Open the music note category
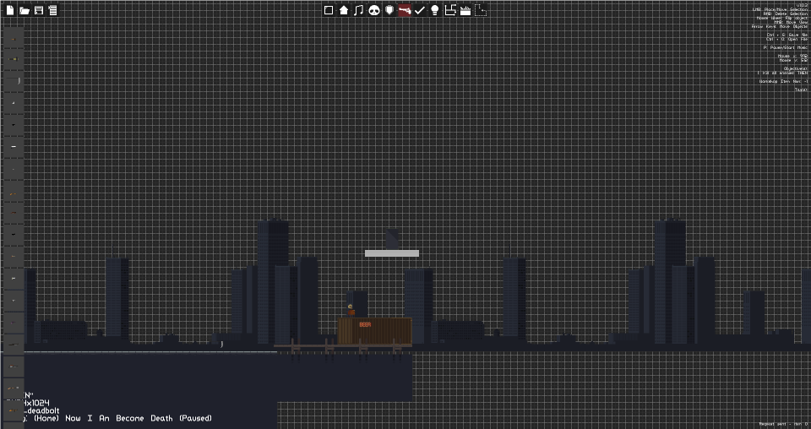Viewport: 811px width, 429px height. tap(358, 10)
